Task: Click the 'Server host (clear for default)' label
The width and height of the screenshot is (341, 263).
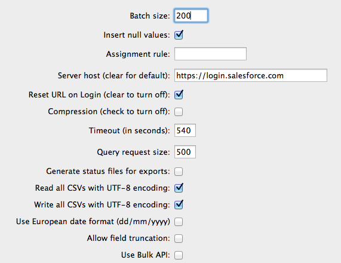Action: (x=113, y=75)
